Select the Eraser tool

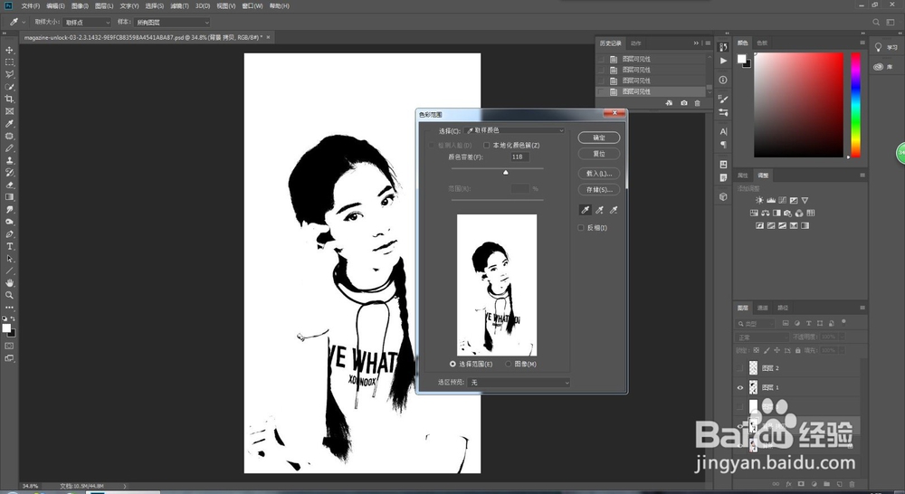coord(9,185)
